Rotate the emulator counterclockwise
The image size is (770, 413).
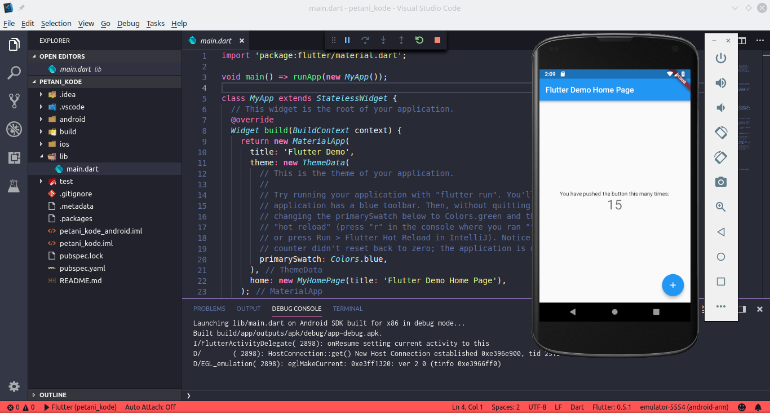click(720, 132)
